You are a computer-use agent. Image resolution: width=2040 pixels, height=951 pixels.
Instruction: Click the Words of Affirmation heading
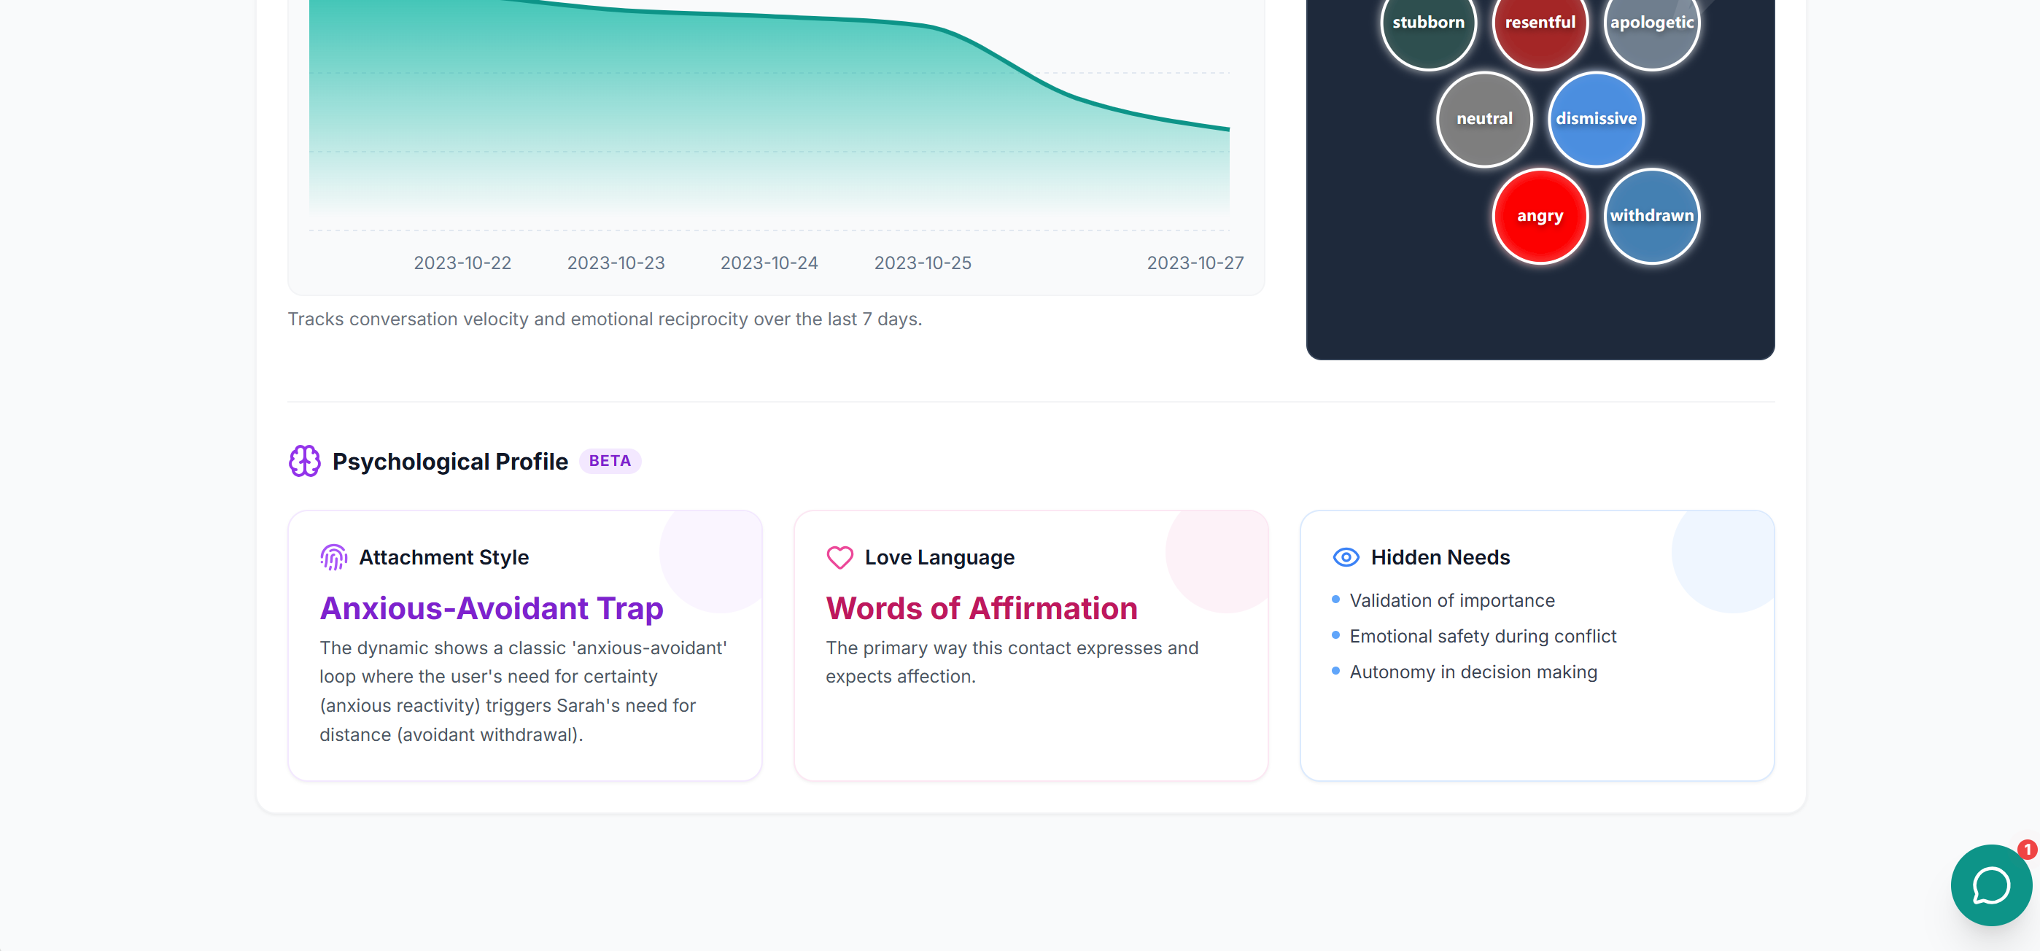click(981, 608)
